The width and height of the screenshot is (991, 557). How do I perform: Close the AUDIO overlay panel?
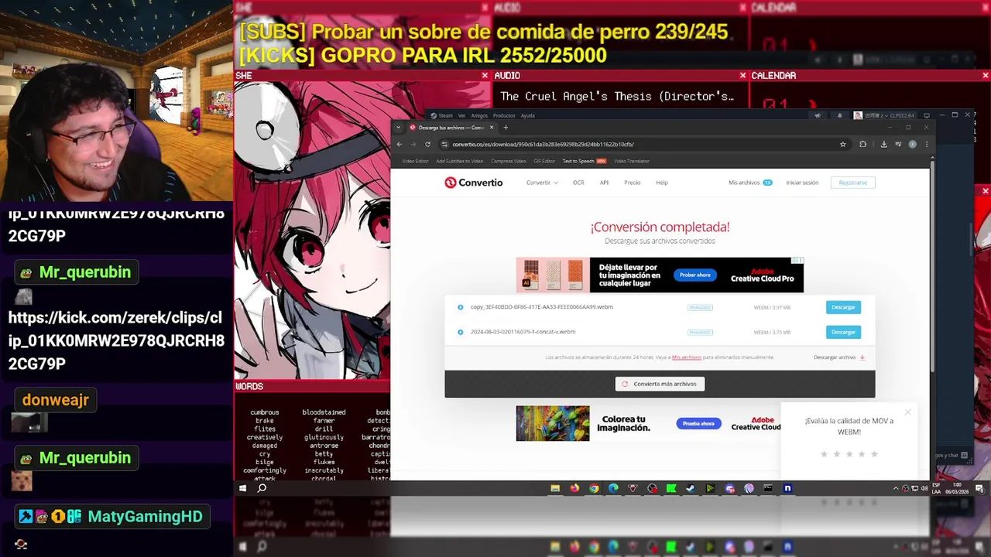742,76
